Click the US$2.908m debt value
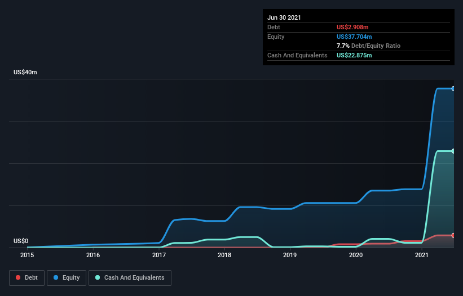 pos(352,27)
